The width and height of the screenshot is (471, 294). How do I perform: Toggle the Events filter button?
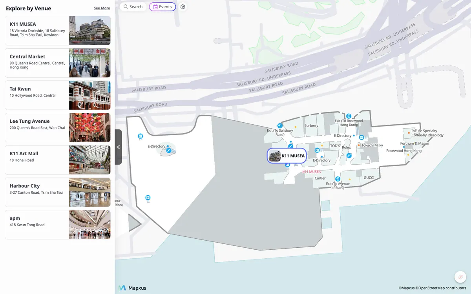(x=162, y=7)
